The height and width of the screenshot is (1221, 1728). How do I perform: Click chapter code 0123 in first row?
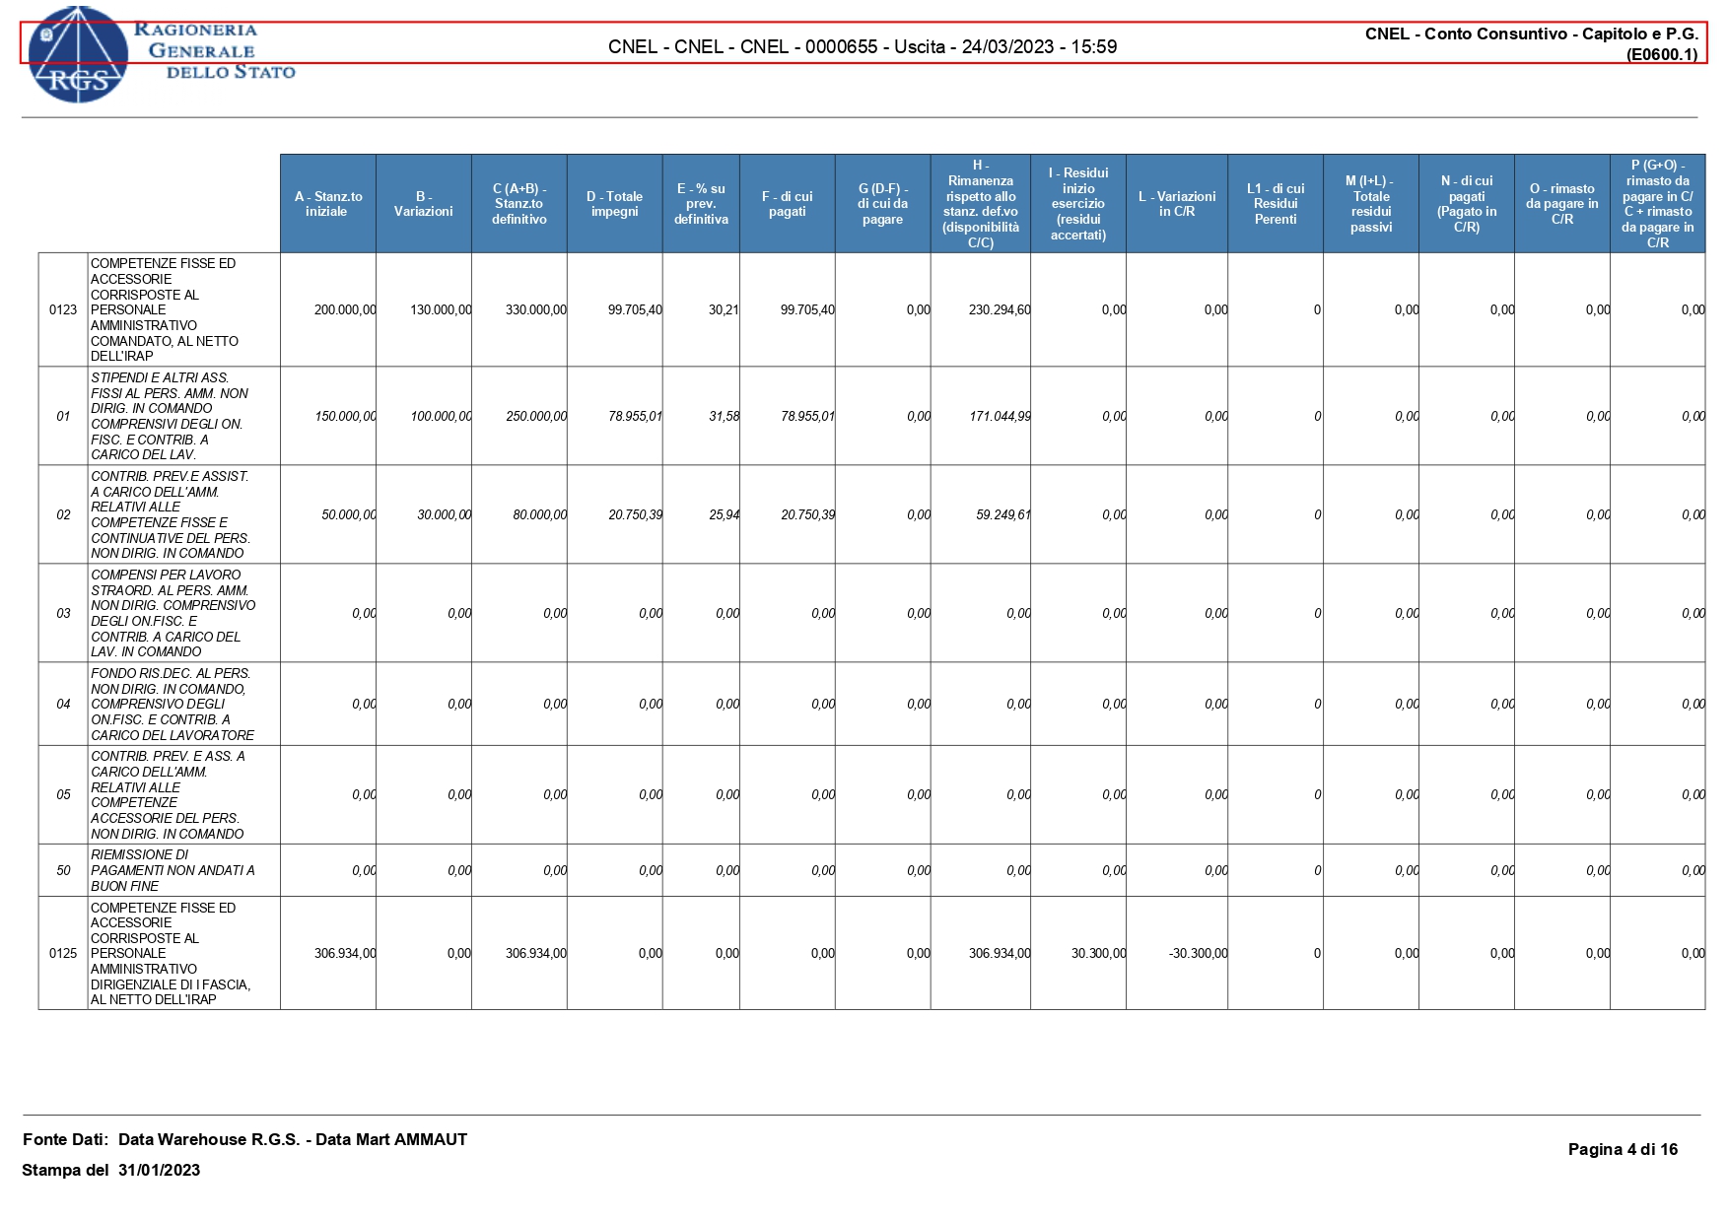tap(63, 310)
